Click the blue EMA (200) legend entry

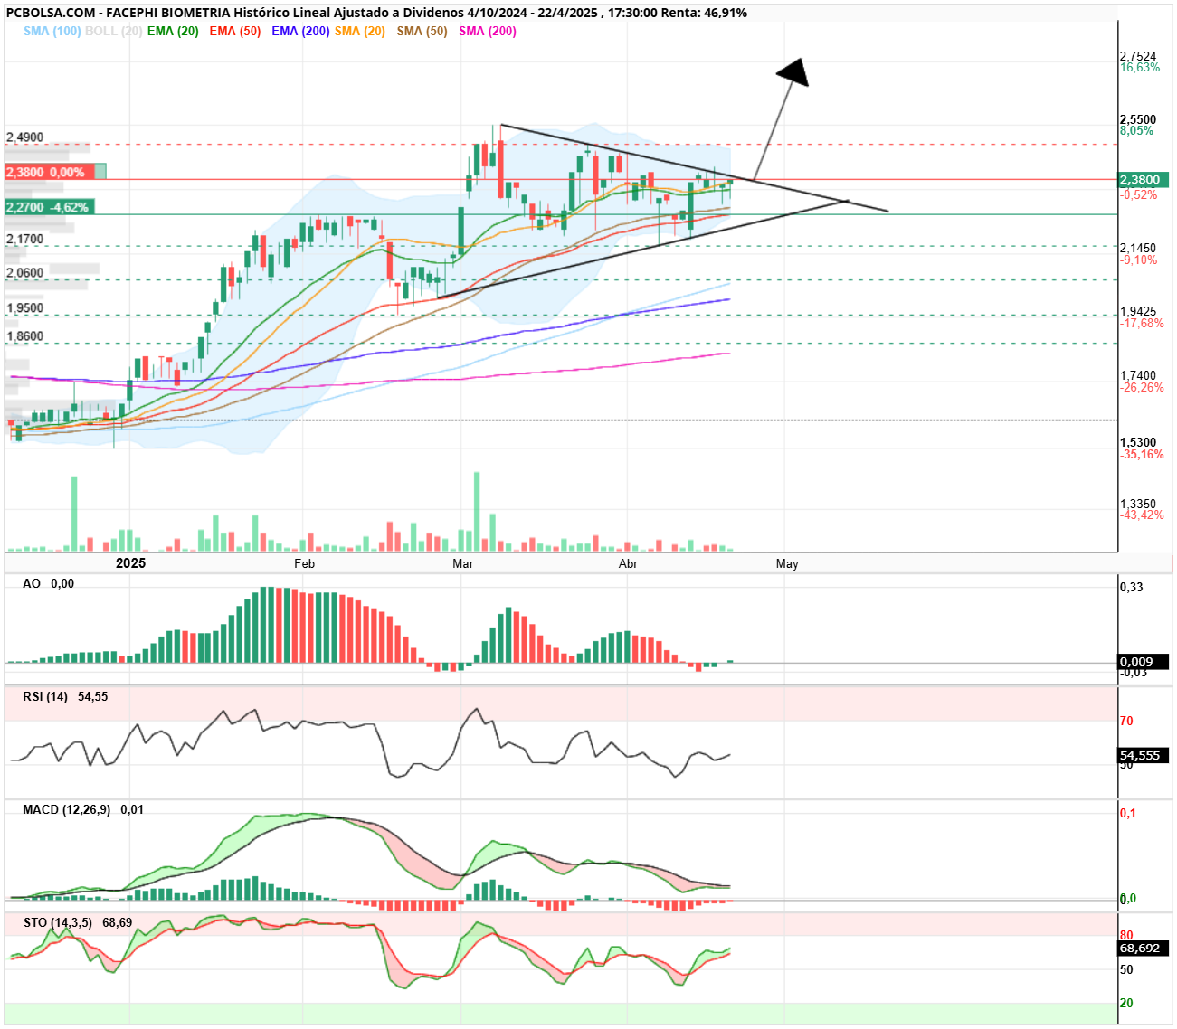click(x=300, y=31)
